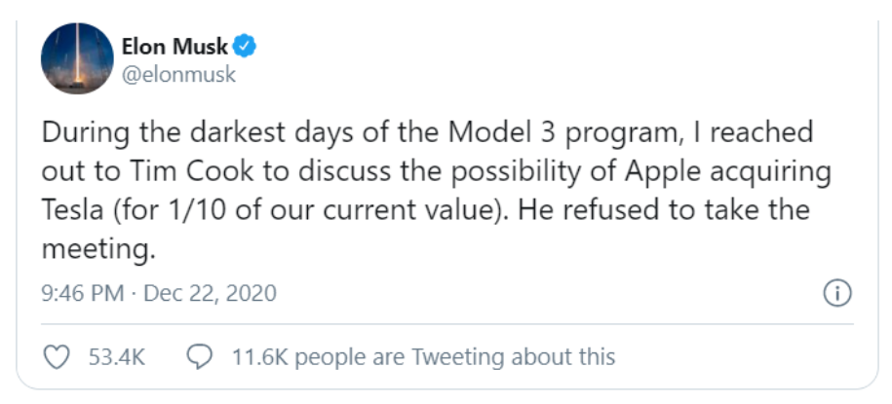Open Elon Musk's rocket profile picture

(x=77, y=58)
